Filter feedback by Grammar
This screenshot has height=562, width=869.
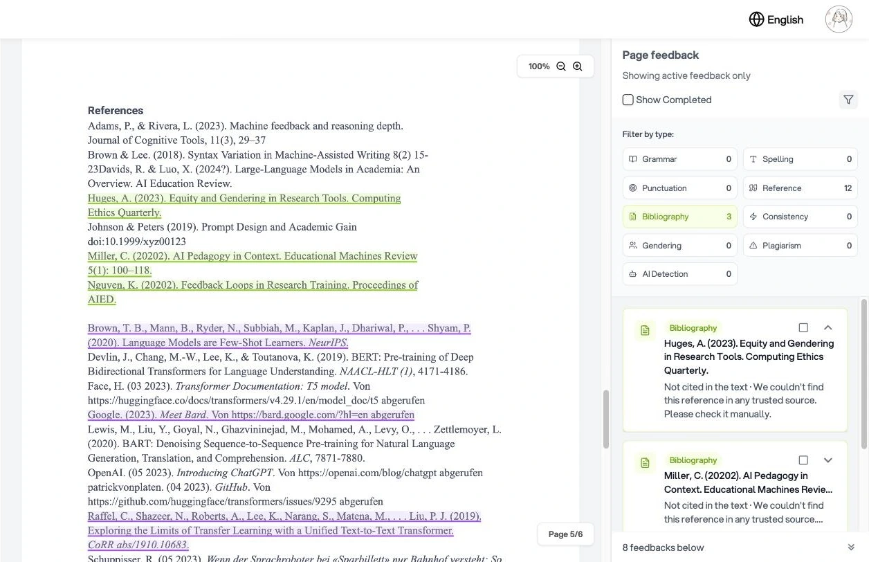pyautogui.click(x=680, y=159)
